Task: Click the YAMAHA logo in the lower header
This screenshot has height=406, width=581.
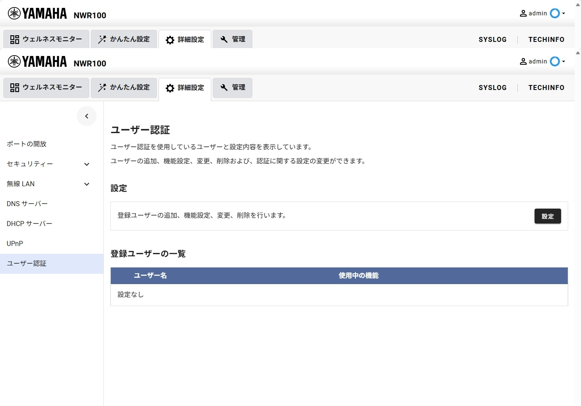Action: [37, 62]
